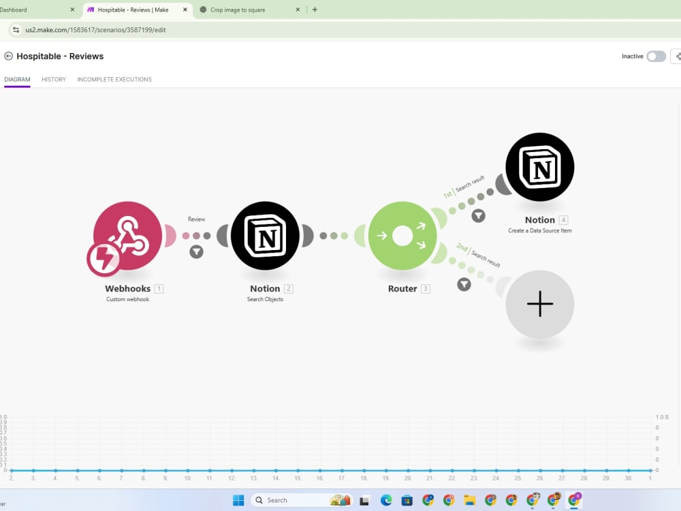Click the Create a Data Source Item subtitle

pos(540,231)
